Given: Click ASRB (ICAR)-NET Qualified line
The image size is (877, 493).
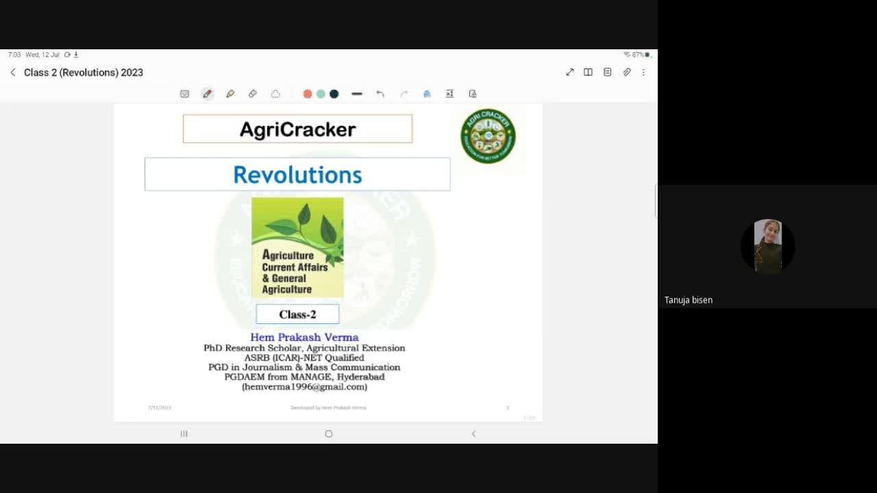Looking at the screenshot, I should coord(304,357).
